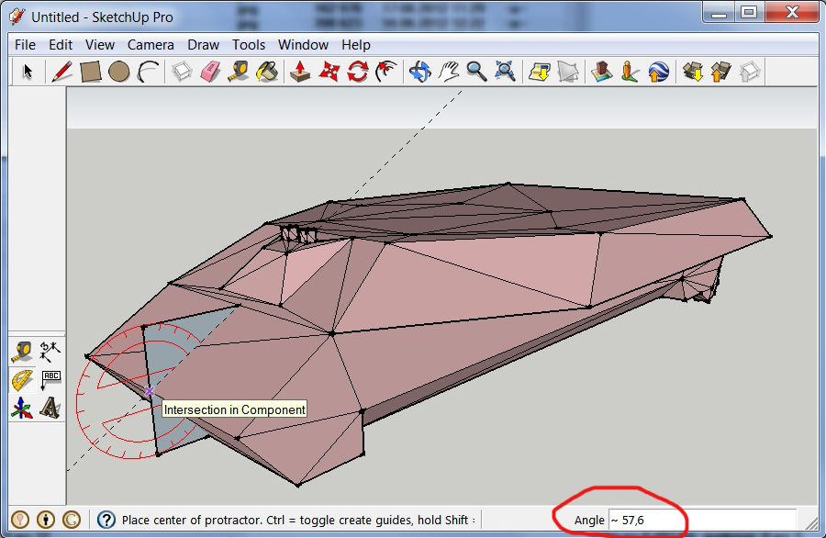The width and height of the screenshot is (826, 538).
Task: Open the Camera menu
Action: coord(151,44)
